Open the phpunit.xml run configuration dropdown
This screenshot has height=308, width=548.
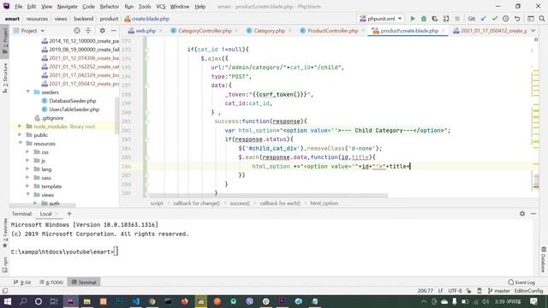coord(380,19)
